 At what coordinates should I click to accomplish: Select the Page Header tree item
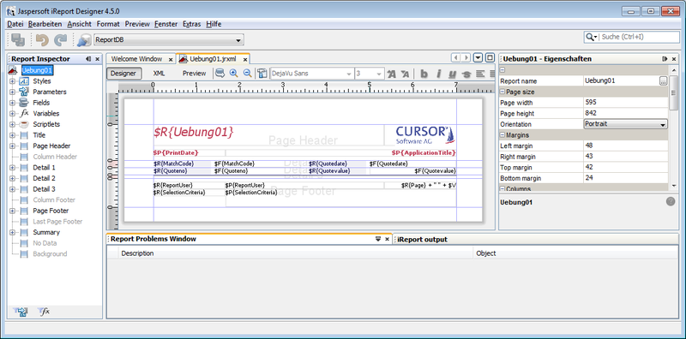pos(51,146)
